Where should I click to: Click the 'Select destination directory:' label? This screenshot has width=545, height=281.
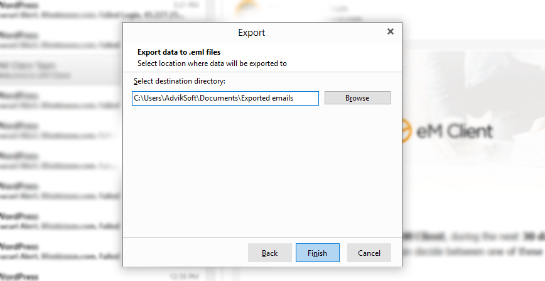180,81
